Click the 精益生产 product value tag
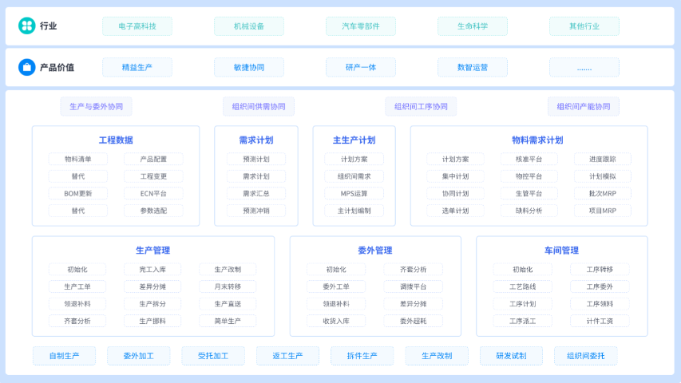This screenshot has height=383, width=681. click(x=137, y=67)
